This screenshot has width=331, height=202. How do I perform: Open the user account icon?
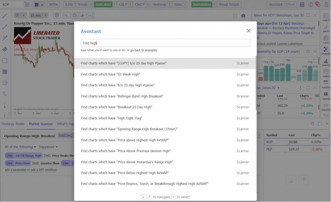click(326, 5)
